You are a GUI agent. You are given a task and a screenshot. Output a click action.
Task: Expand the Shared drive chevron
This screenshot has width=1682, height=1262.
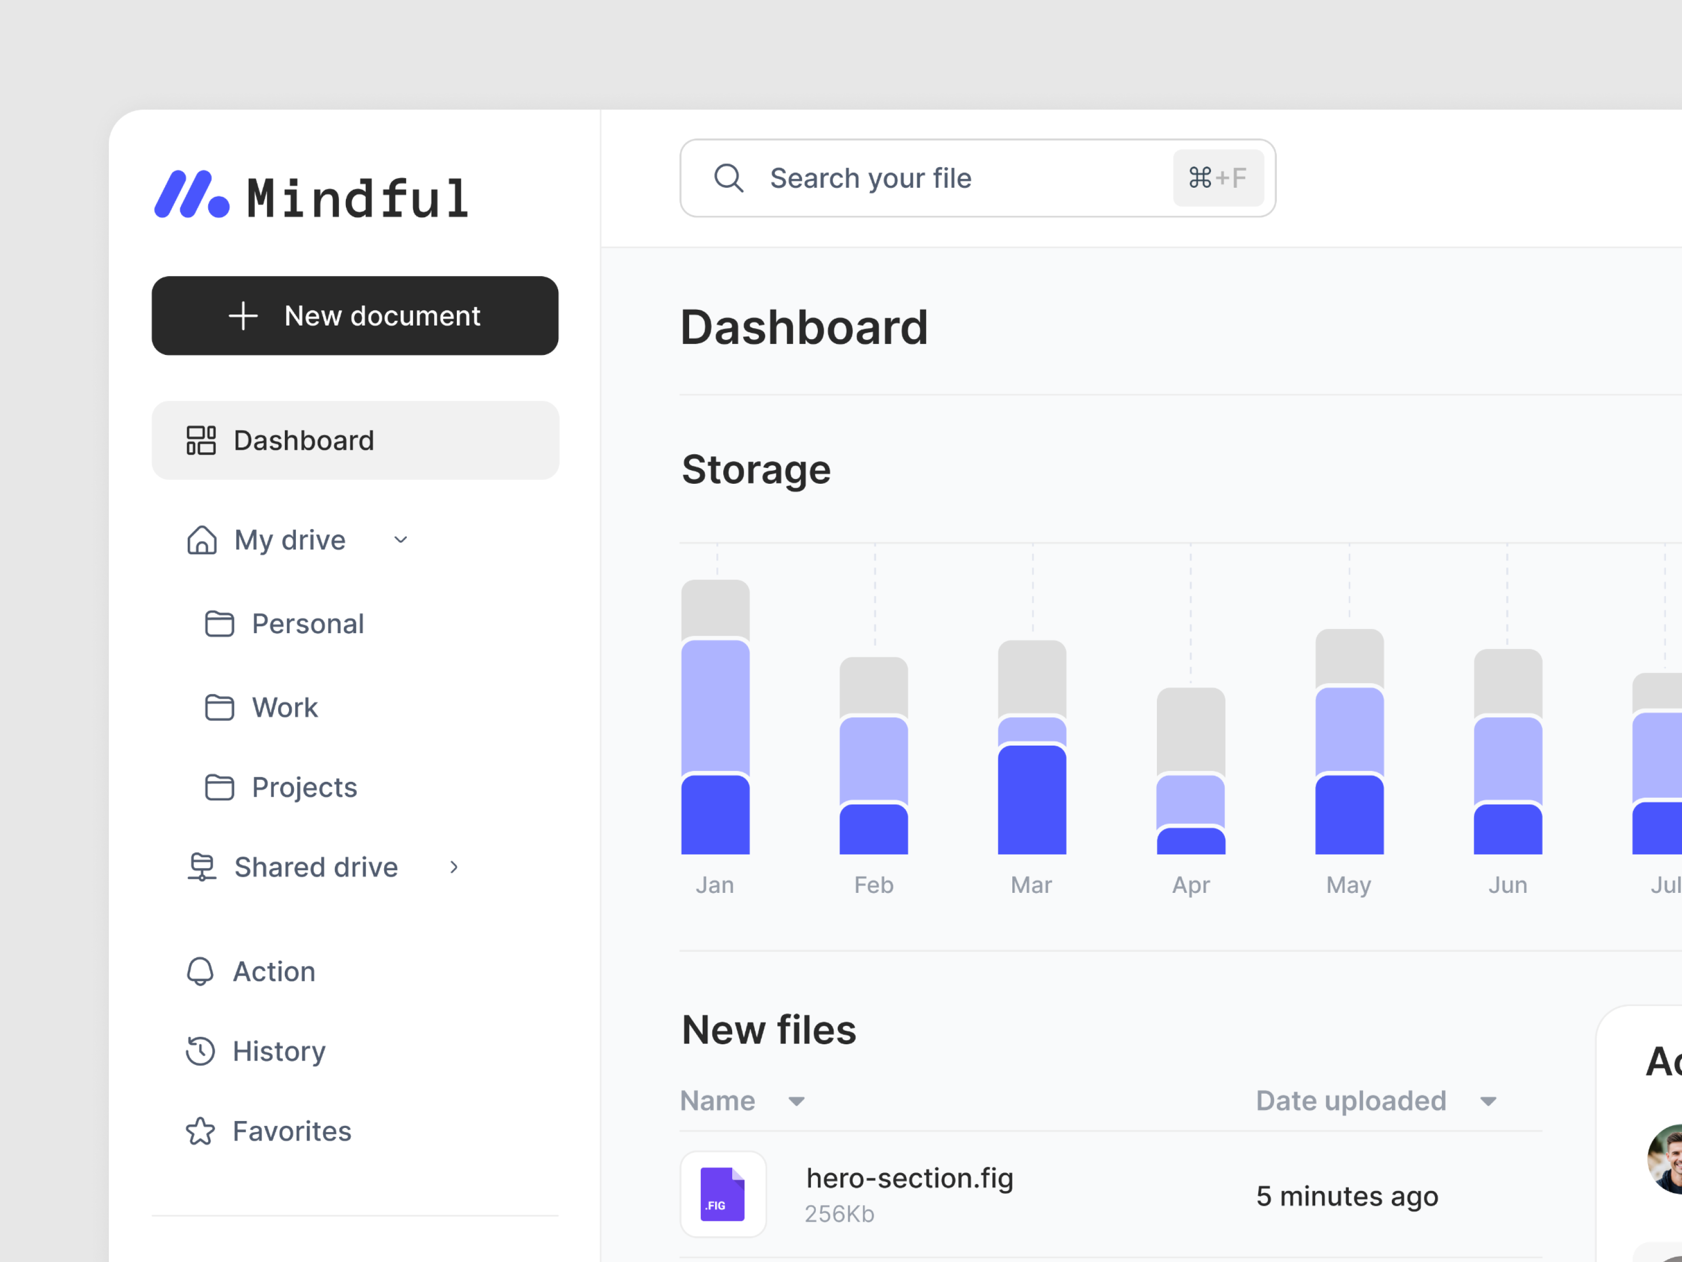coord(454,867)
